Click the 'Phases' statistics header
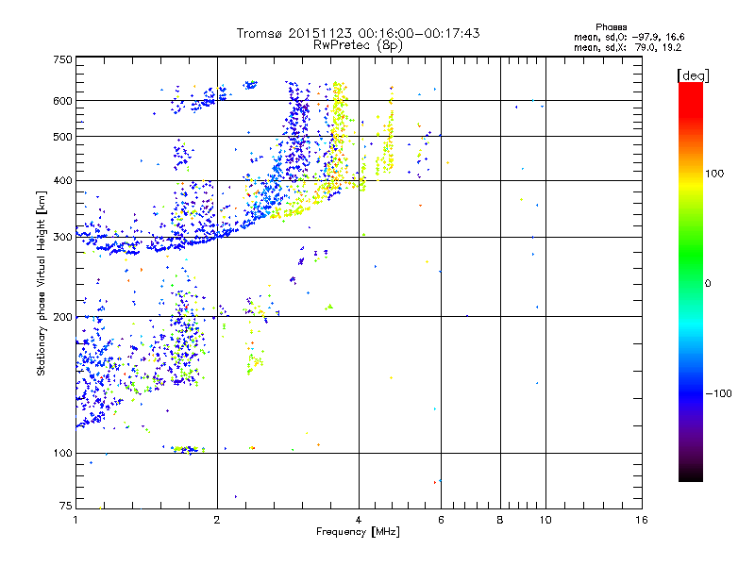This screenshot has height=566, width=755. coord(611,27)
